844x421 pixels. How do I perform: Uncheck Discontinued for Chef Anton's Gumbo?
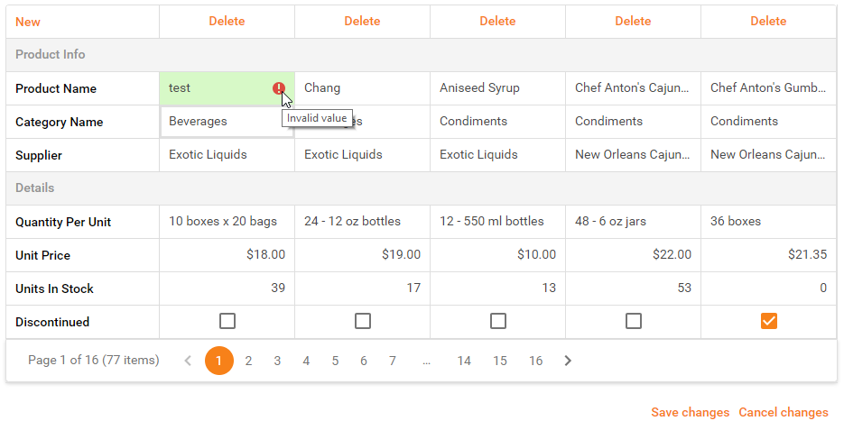pyautogui.click(x=769, y=322)
